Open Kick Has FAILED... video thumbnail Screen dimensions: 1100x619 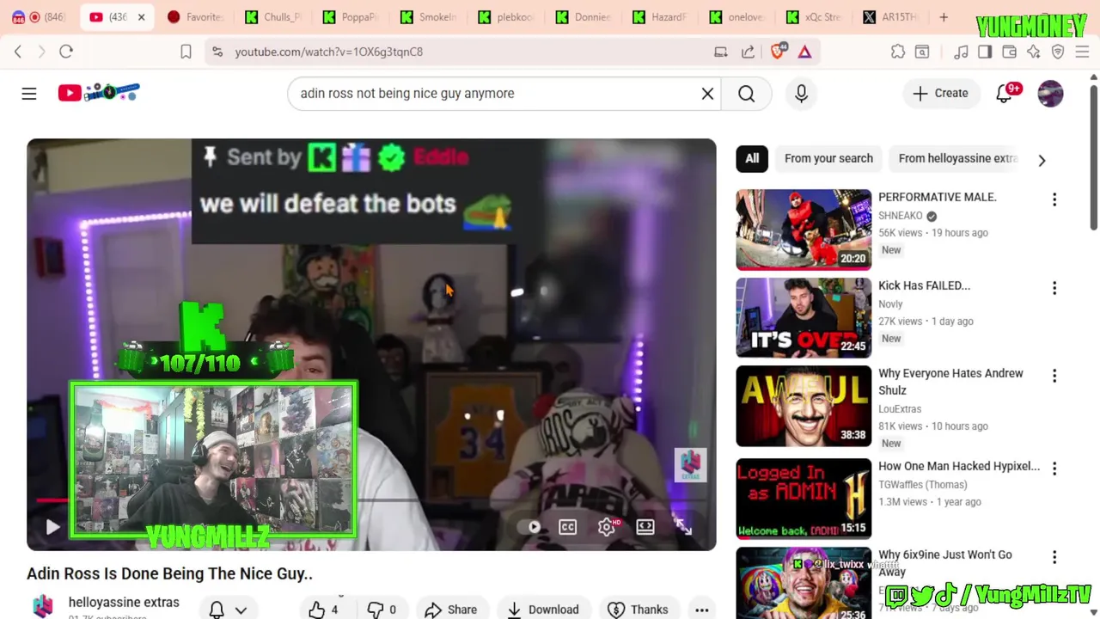click(x=804, y=318)
